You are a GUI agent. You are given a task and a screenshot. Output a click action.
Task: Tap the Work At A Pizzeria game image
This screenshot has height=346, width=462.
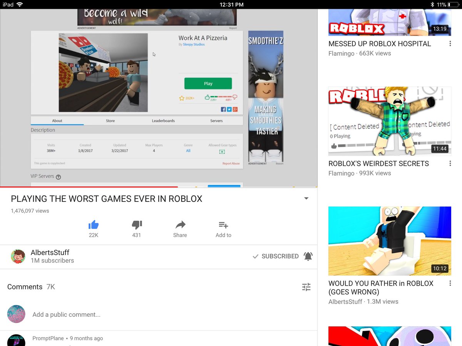pos(103,73)
